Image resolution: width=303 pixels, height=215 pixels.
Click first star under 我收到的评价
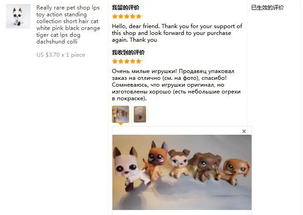[115, 61]
